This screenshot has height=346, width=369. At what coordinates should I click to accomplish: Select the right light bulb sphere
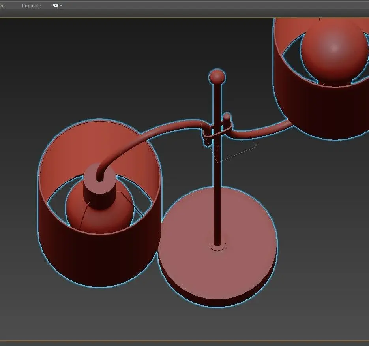(334, 51)
